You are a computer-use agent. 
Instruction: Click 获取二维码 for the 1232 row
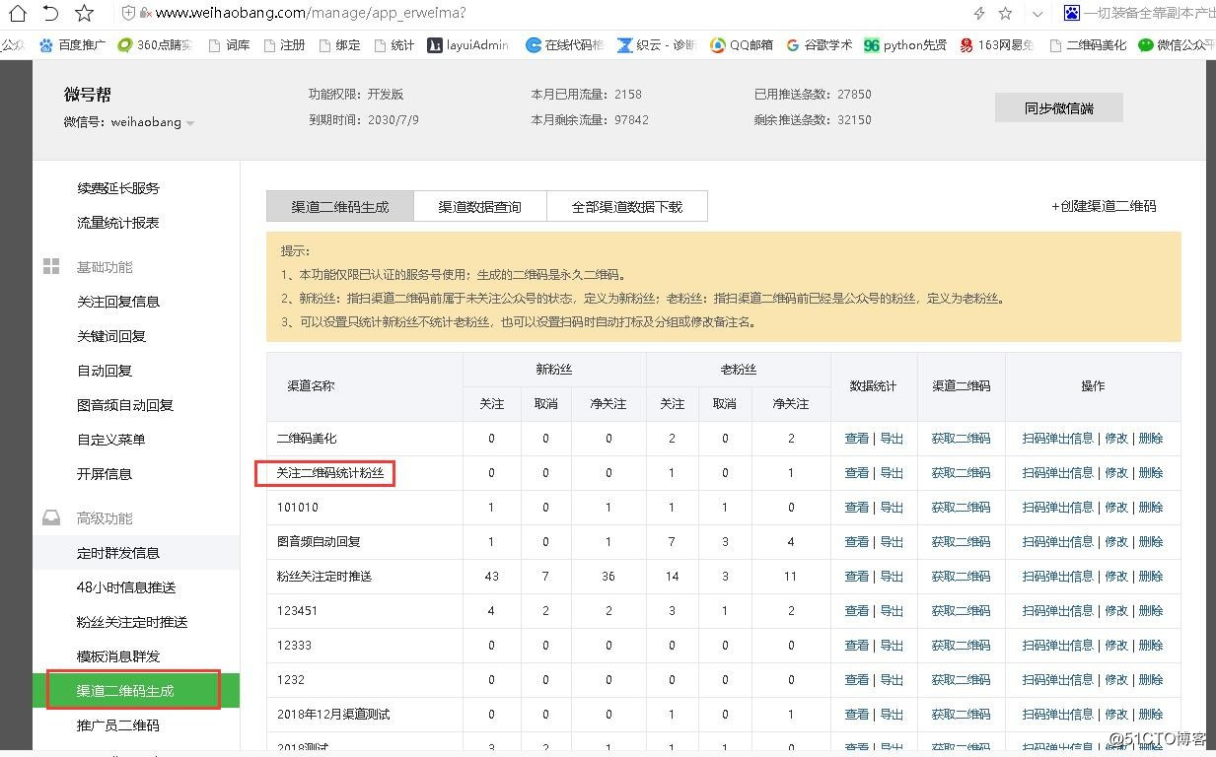pyautogui.click(x=961, y=680)
